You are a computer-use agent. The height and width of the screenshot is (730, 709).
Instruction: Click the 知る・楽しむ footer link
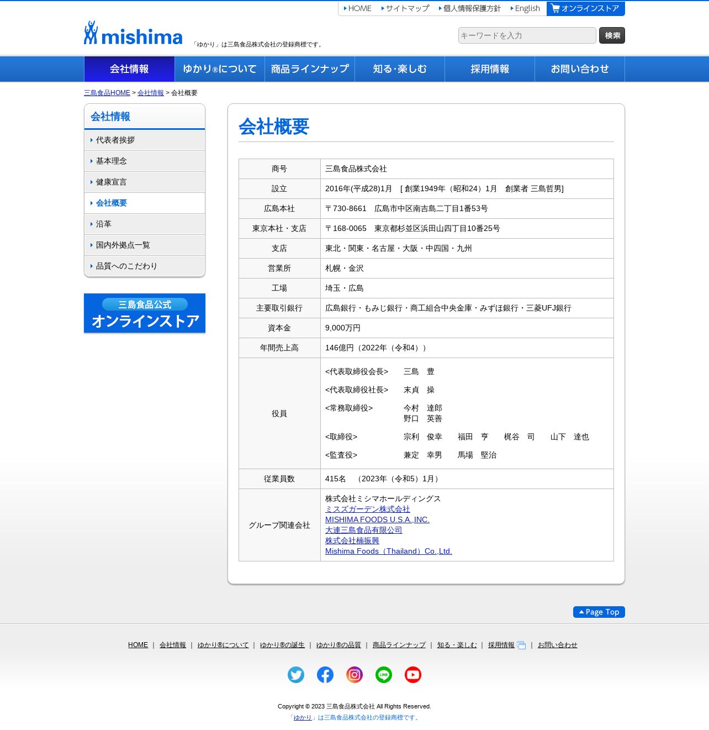coord(457,645)
